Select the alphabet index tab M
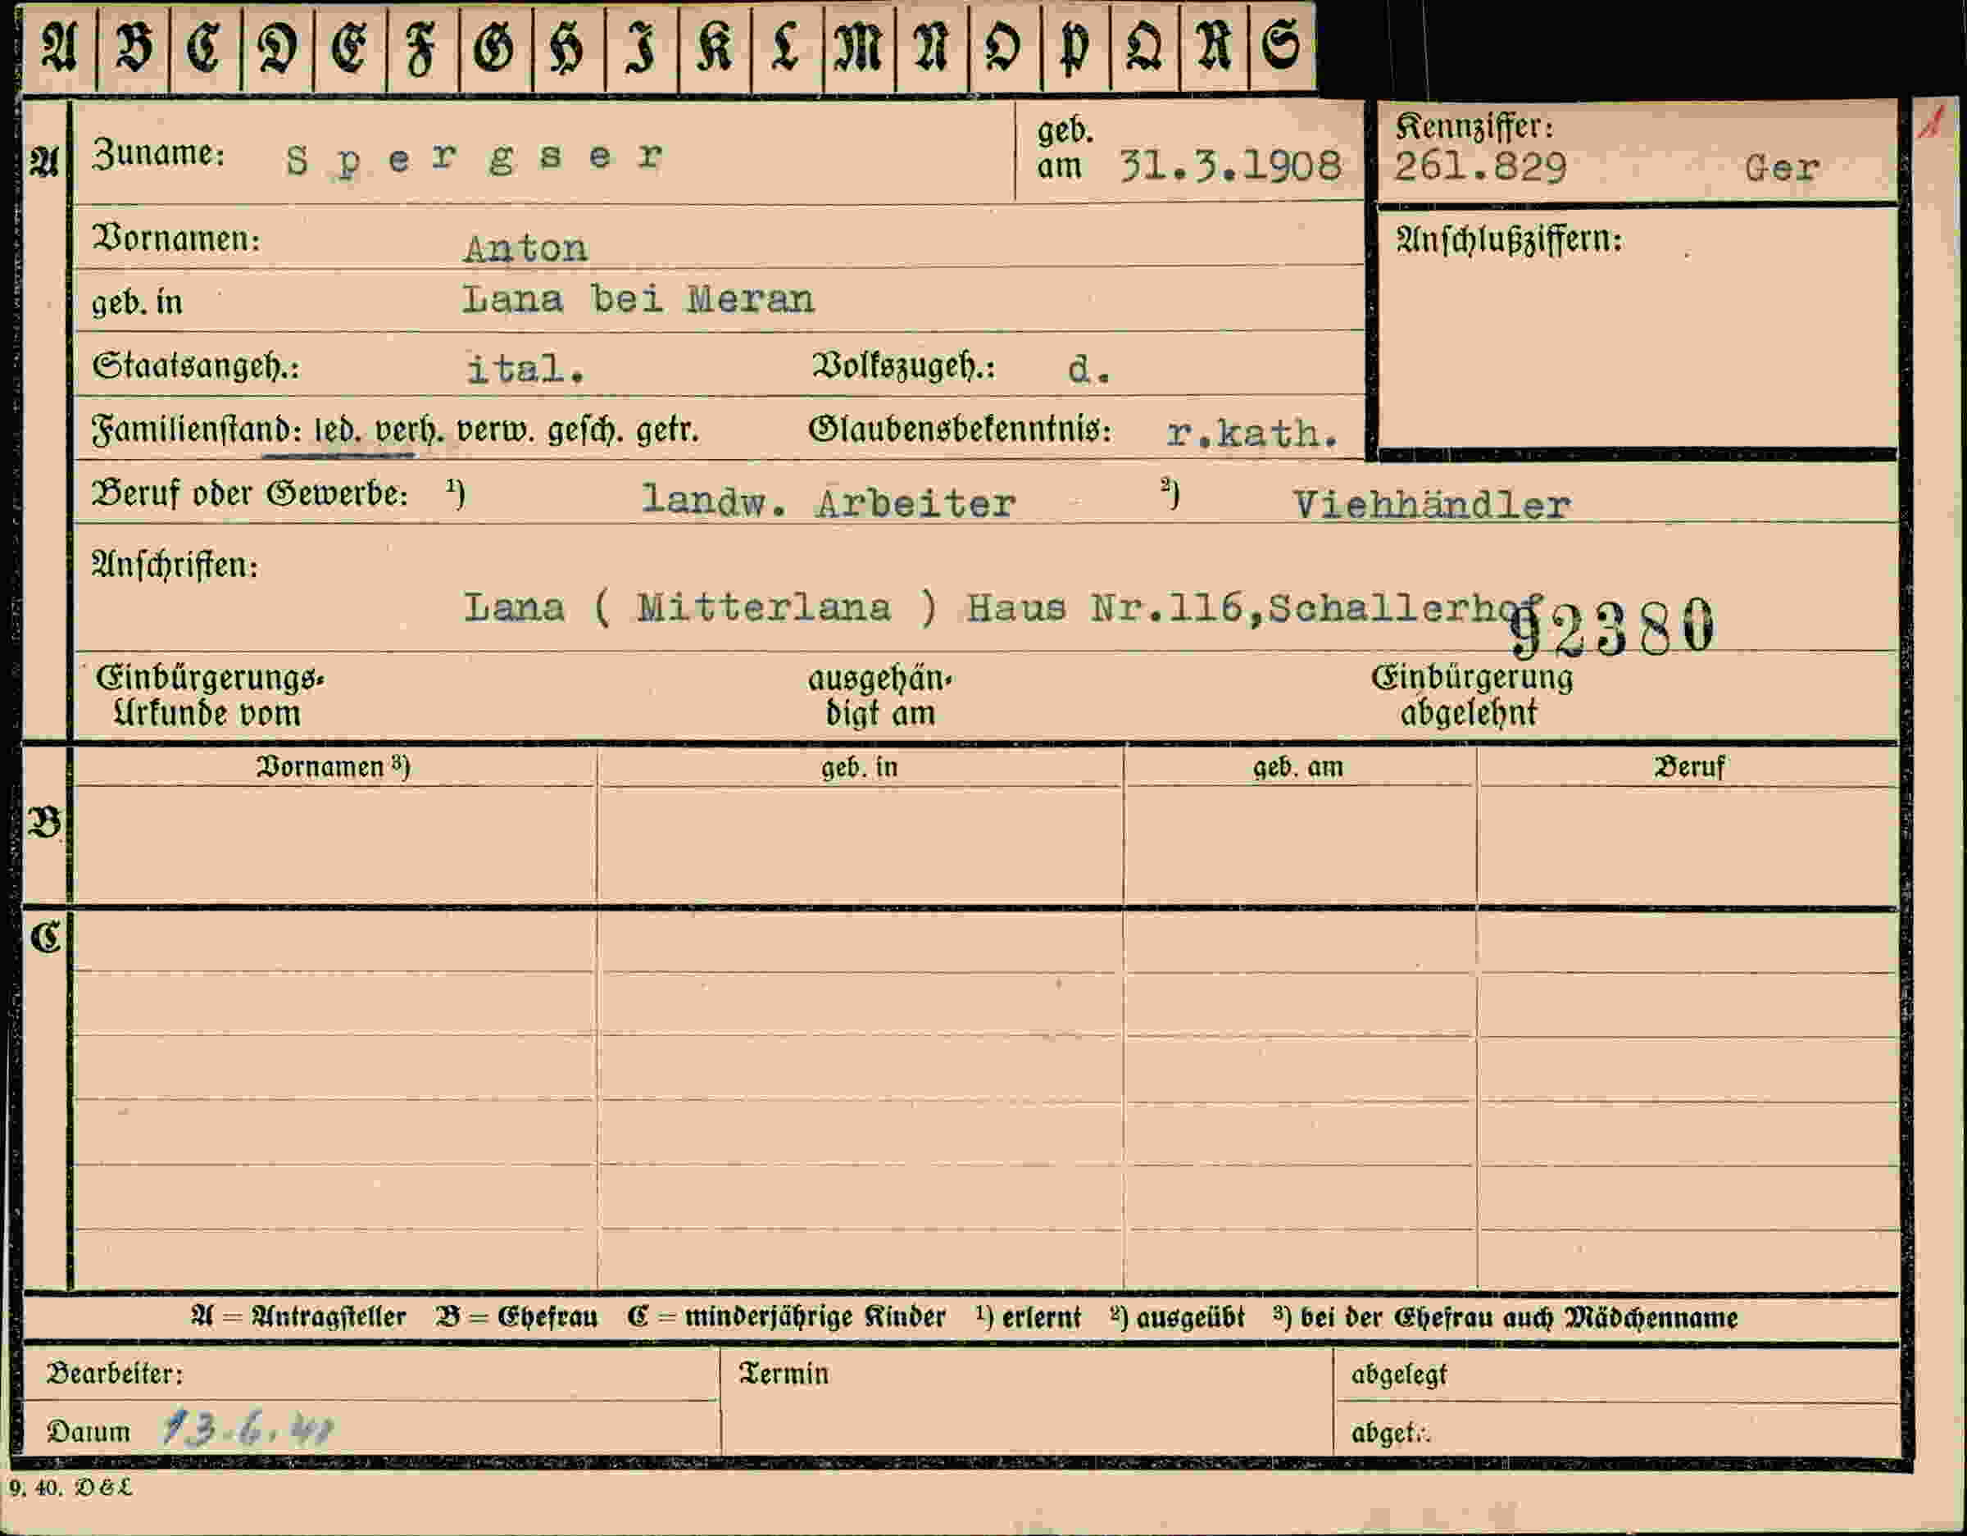This screenshot has width=1967, height=1536. tap(858, 47)
